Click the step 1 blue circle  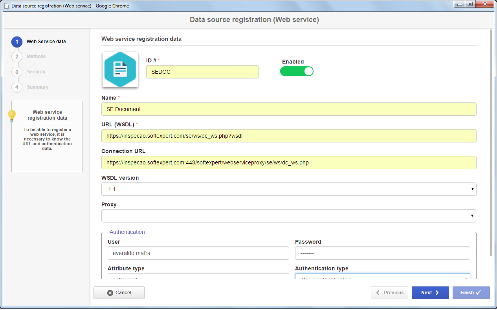17,42
